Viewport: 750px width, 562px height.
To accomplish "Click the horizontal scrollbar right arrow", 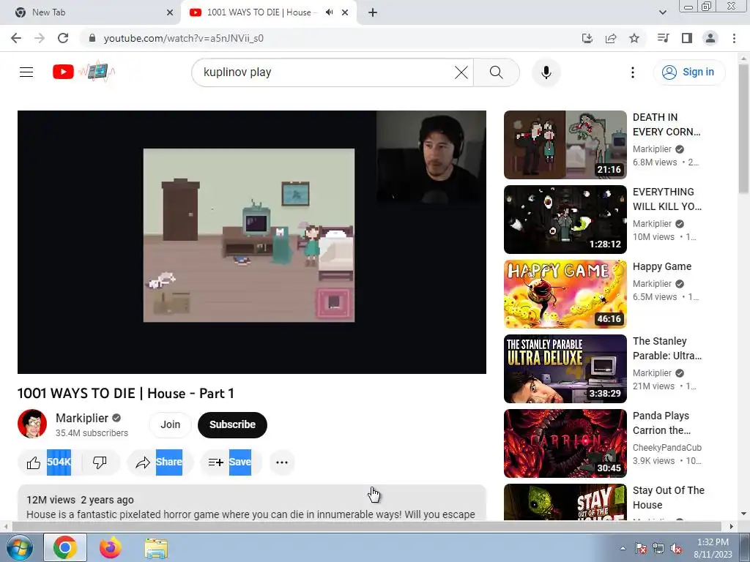I will point(731,526).
